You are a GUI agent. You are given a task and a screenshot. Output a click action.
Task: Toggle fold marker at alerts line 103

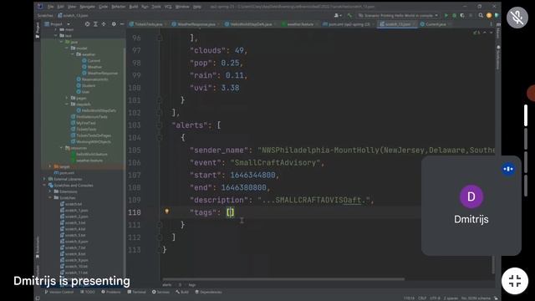coord(160,125)
